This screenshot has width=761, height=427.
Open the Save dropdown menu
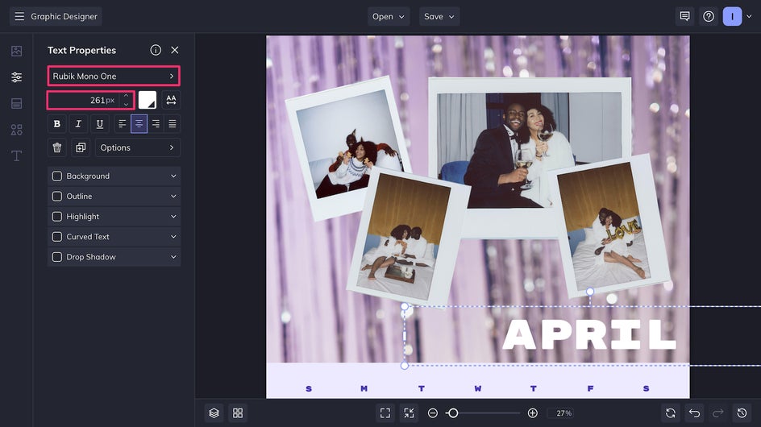click(439, 16)
